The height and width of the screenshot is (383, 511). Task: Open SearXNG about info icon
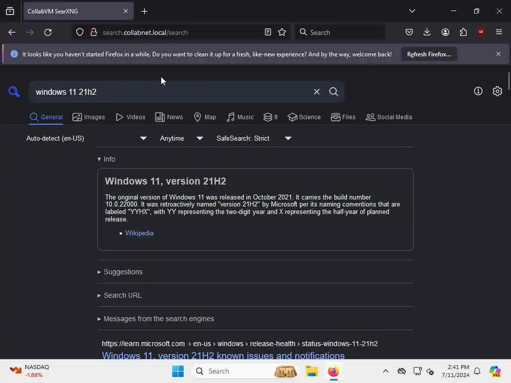[478, 91]
